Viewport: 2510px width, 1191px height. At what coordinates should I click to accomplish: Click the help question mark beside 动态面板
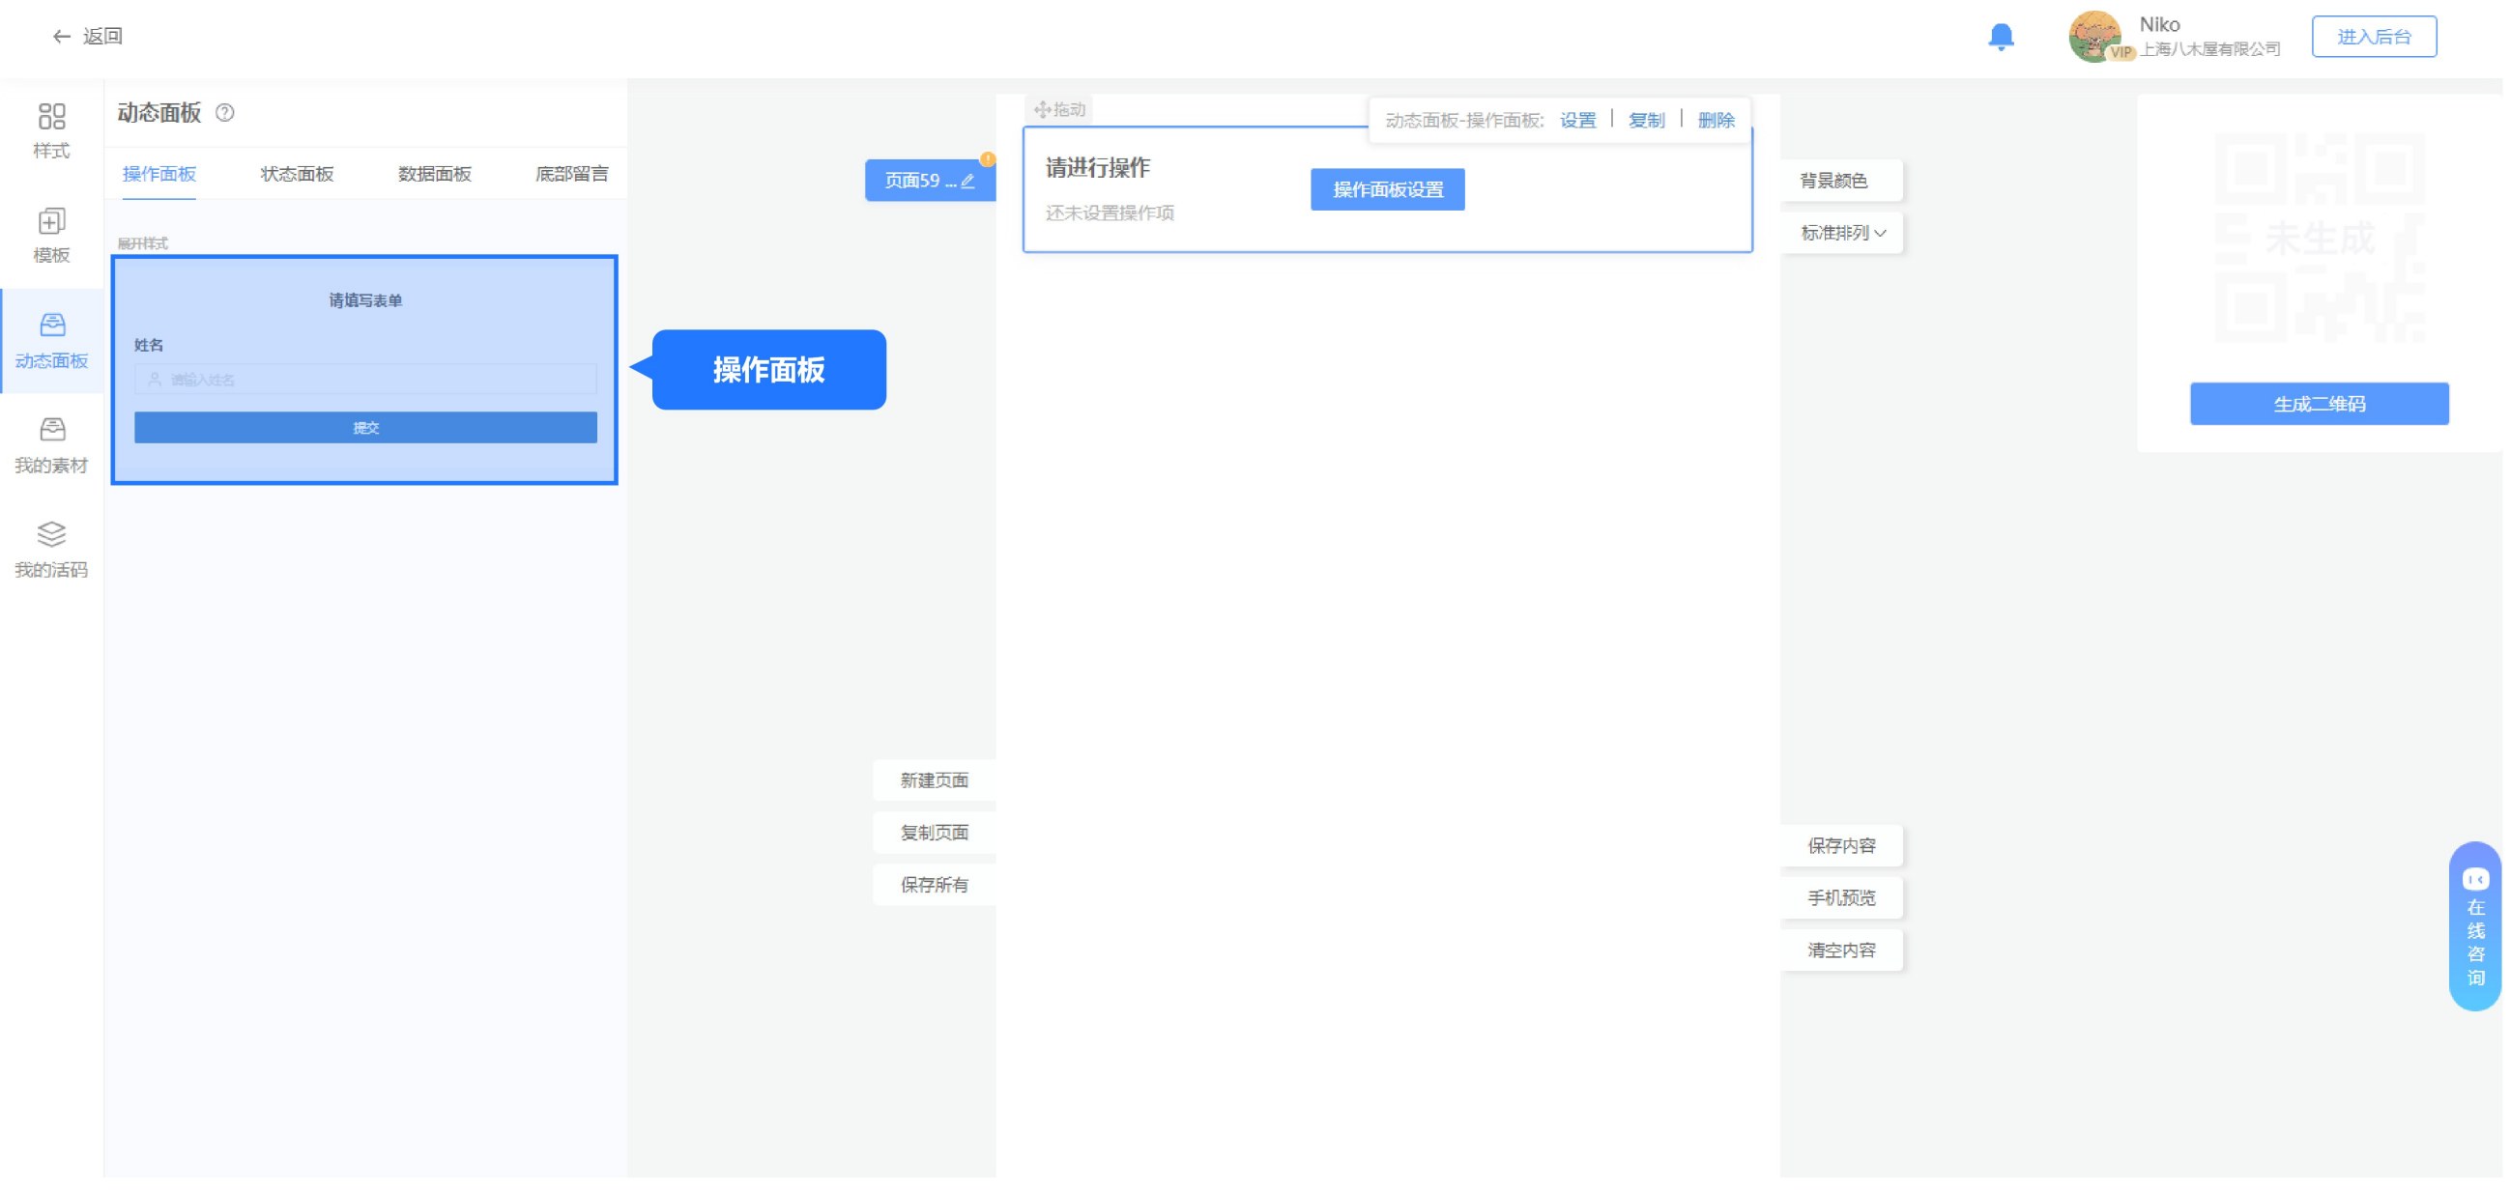click(x=225, y=113)
